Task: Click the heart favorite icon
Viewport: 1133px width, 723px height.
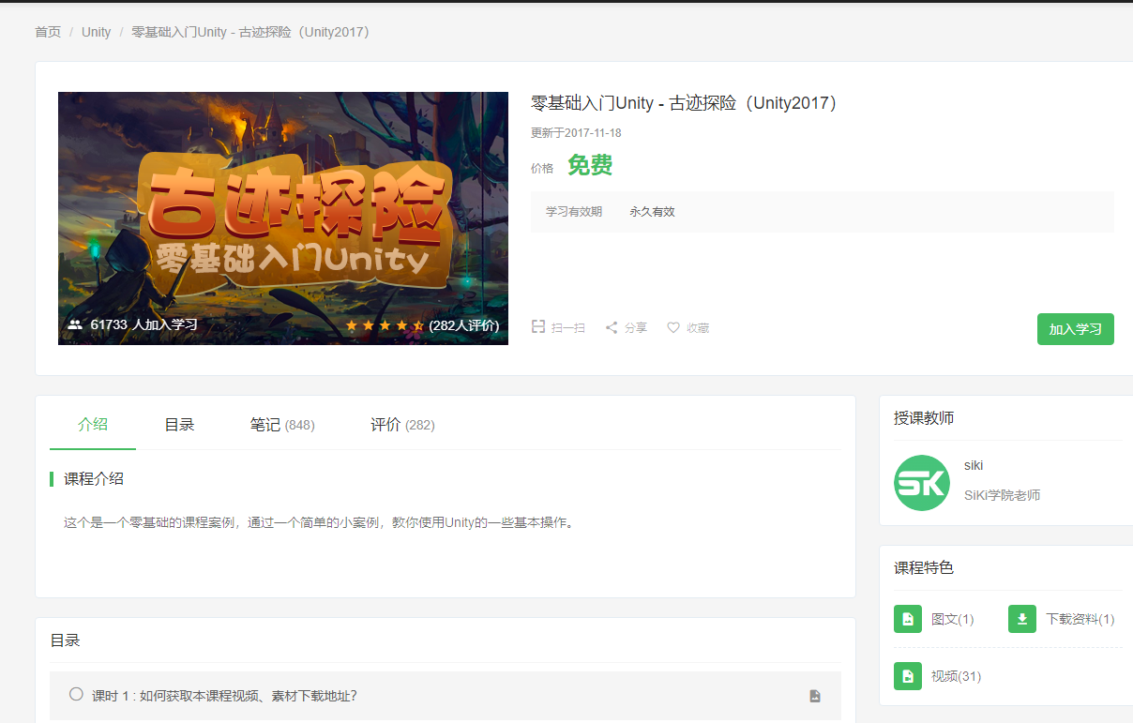Action: click(673, 327)
